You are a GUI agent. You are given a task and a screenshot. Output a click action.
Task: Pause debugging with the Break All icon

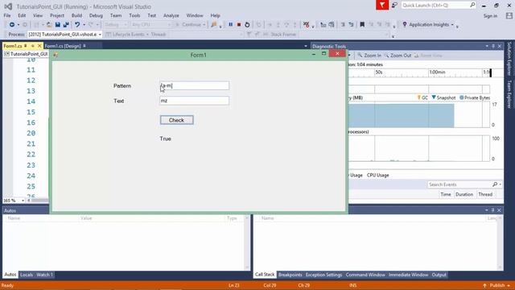tap(231, 25)
